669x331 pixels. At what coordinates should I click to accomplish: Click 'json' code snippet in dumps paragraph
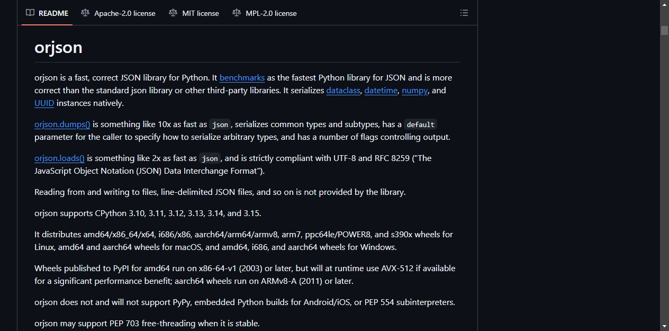click(220, 124)
